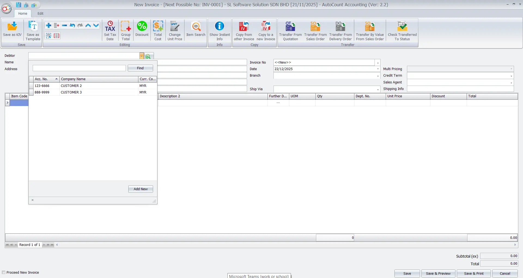523x278 pixels.
Task: Click the Add New button
Action: 140,189
